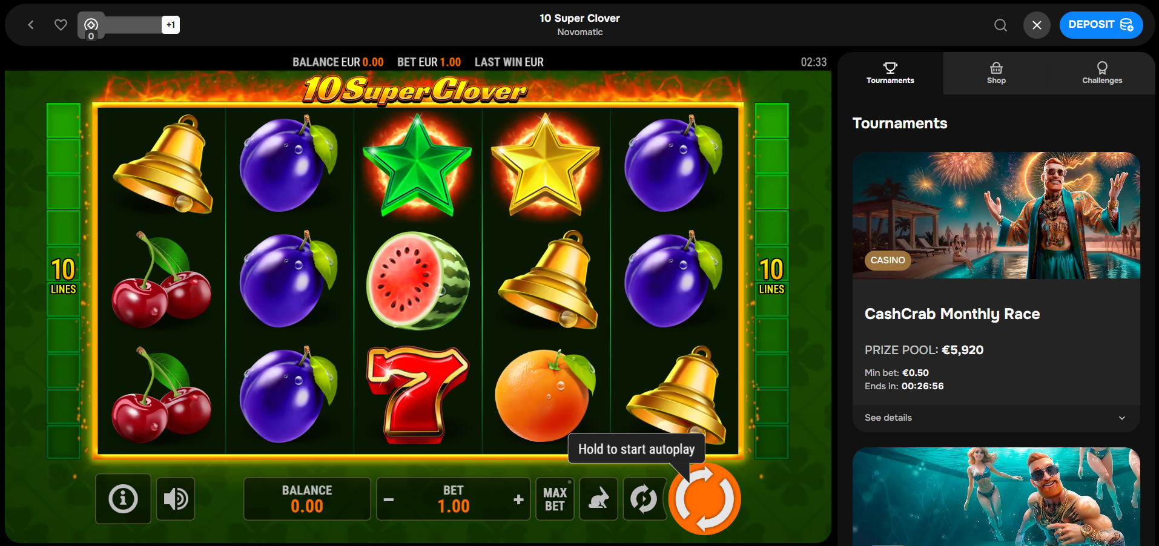The height and width of the screenshot is (546, 1159).
Task: Decrease bet with the minus button
Action: tap(389, 499)
